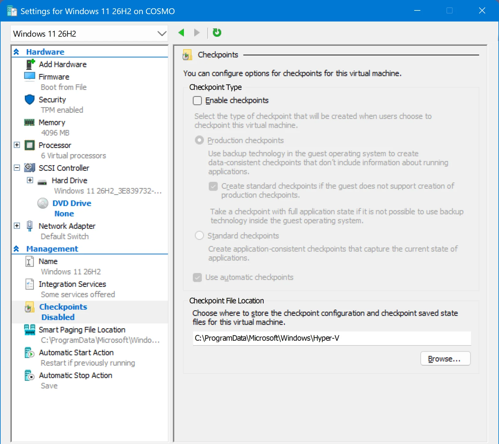Click the Hard Drive icon
The image size is (499, 444).
42,182
